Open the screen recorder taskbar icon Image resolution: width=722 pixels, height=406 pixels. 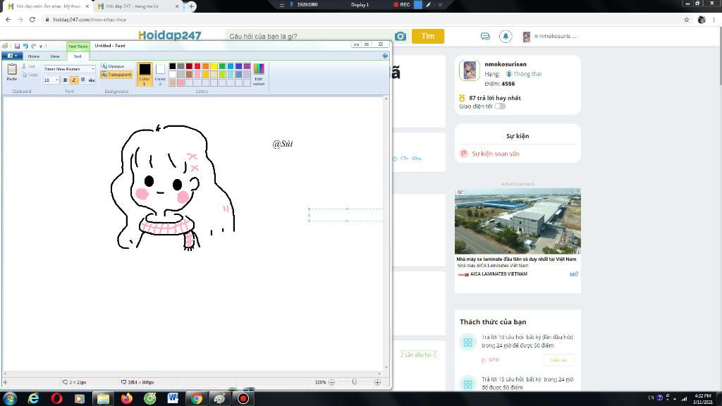tap(243, 398)
